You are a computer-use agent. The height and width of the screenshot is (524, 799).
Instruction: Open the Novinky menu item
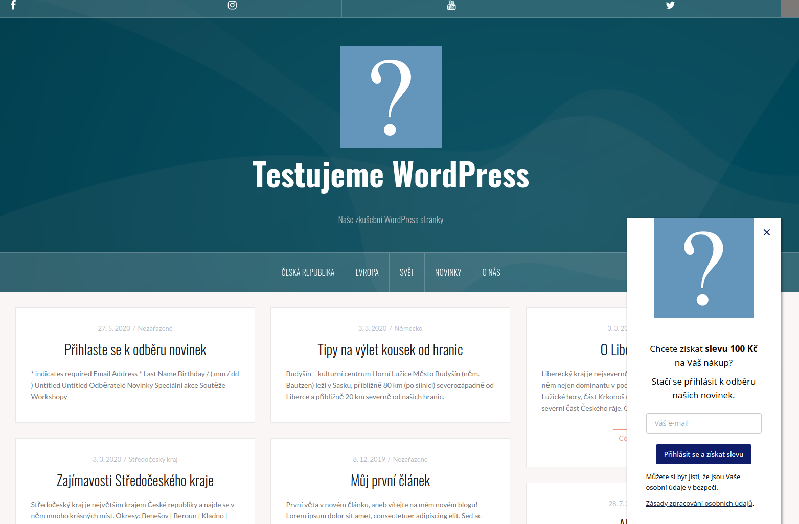click(x=448, y=272)
